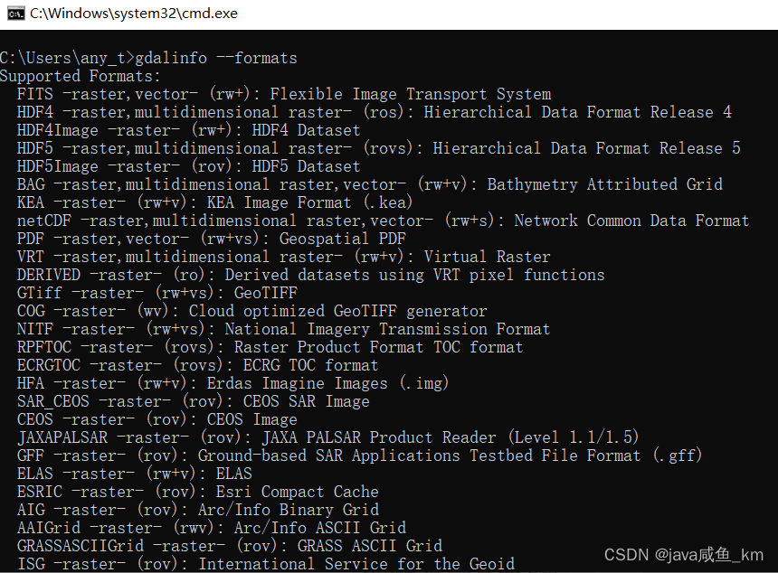Click the Supported Formats header line
Screen dimensions: 778x573
click(81, 75)
